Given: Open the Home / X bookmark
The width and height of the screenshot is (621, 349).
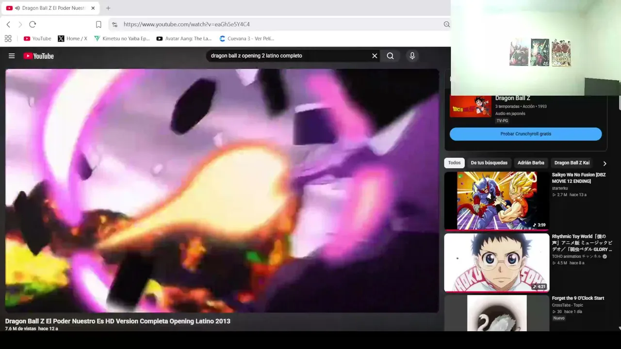Looking at the screenshot, I should click(73, 38).
